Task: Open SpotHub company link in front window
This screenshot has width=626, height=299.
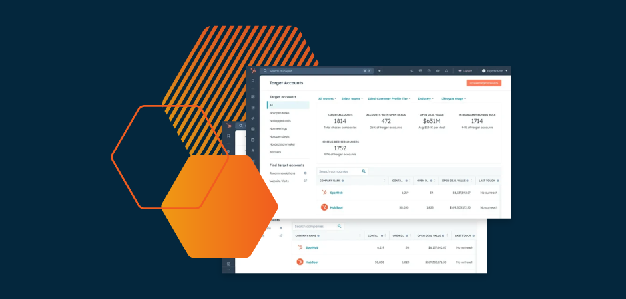Action: pos(336,193)
